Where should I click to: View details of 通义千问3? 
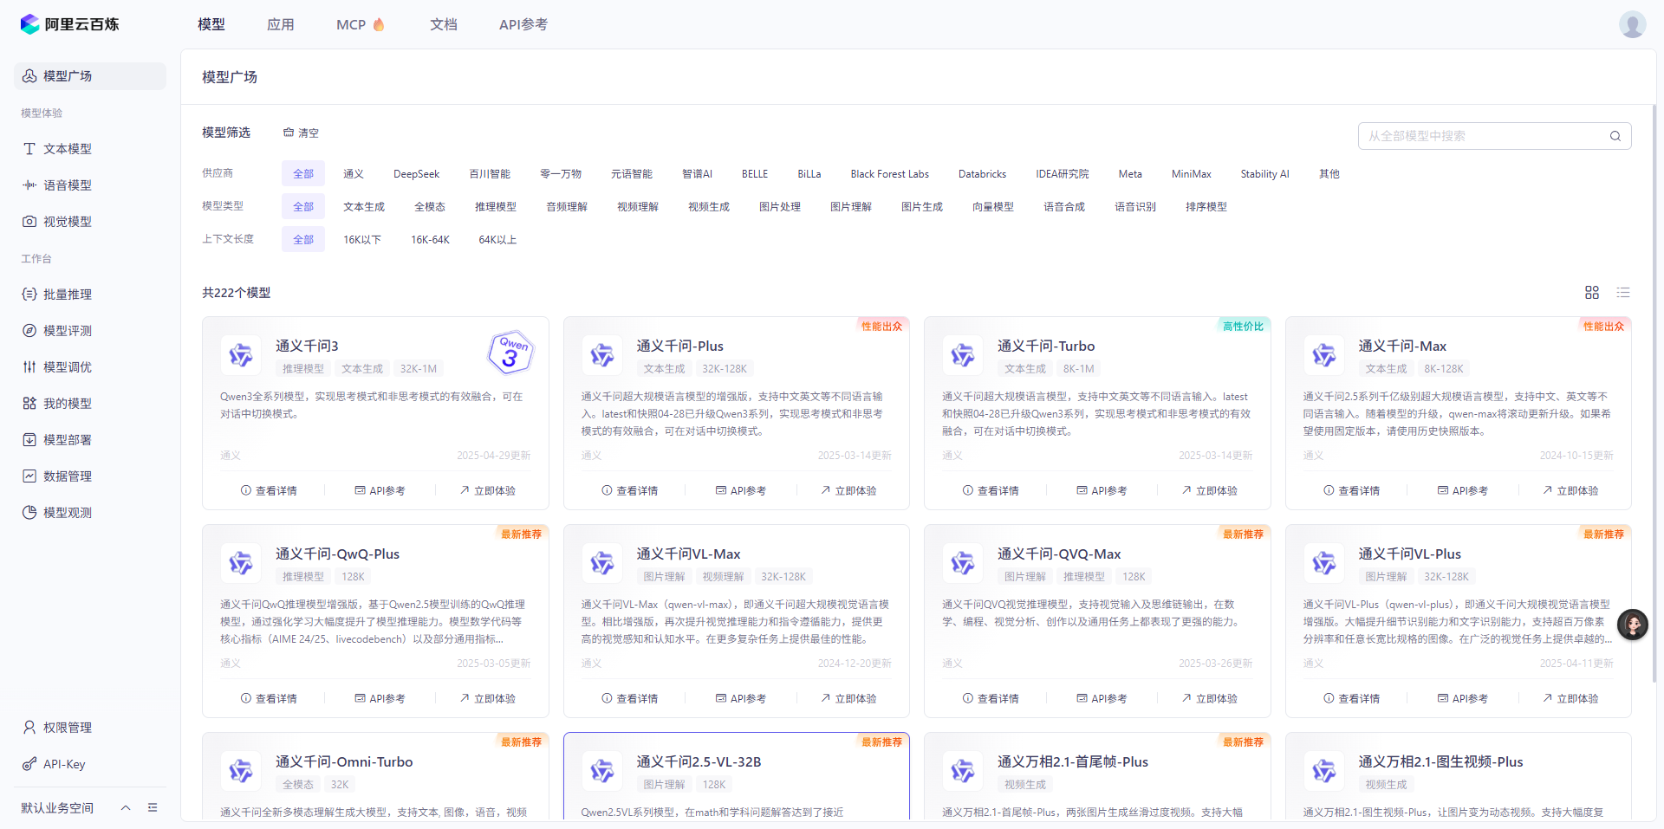(x=269, y=490)
